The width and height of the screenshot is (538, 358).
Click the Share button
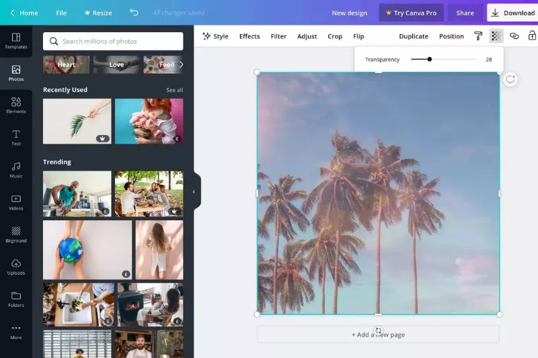point(465,13)
